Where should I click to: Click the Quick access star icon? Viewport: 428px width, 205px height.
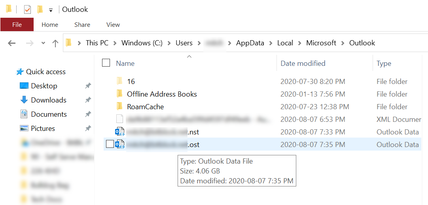coord(20,72)
